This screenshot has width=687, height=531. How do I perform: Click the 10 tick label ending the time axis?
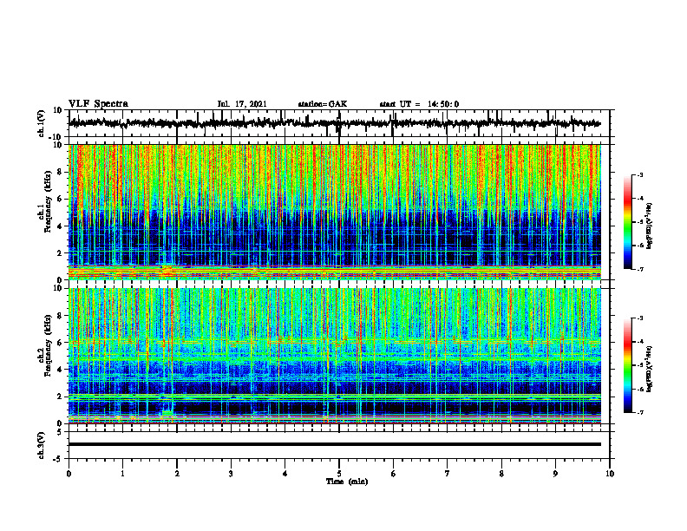point(610,474)
